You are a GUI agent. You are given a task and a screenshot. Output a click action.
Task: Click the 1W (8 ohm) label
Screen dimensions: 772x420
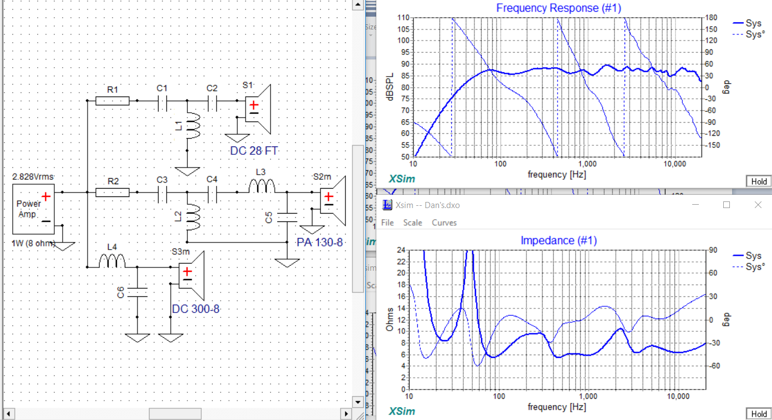point(32,244)
